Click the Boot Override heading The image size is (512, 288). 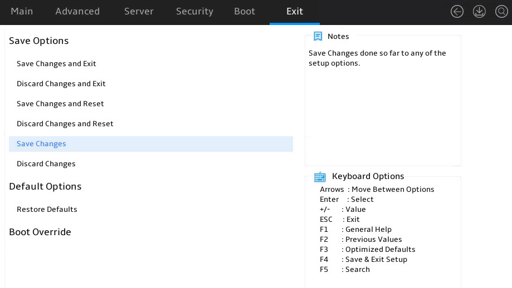point(40,232)
